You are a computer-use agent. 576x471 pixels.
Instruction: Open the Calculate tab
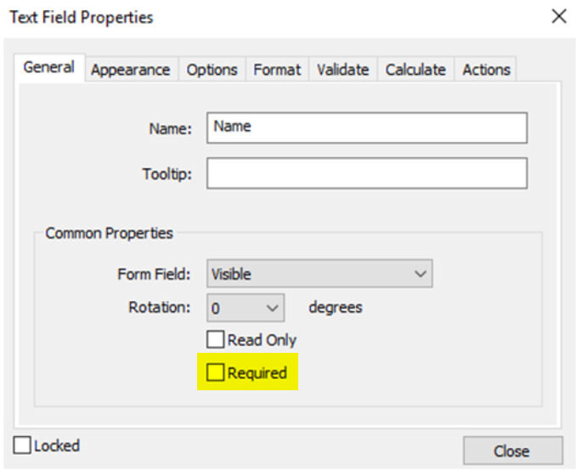(x=415, y=70)
